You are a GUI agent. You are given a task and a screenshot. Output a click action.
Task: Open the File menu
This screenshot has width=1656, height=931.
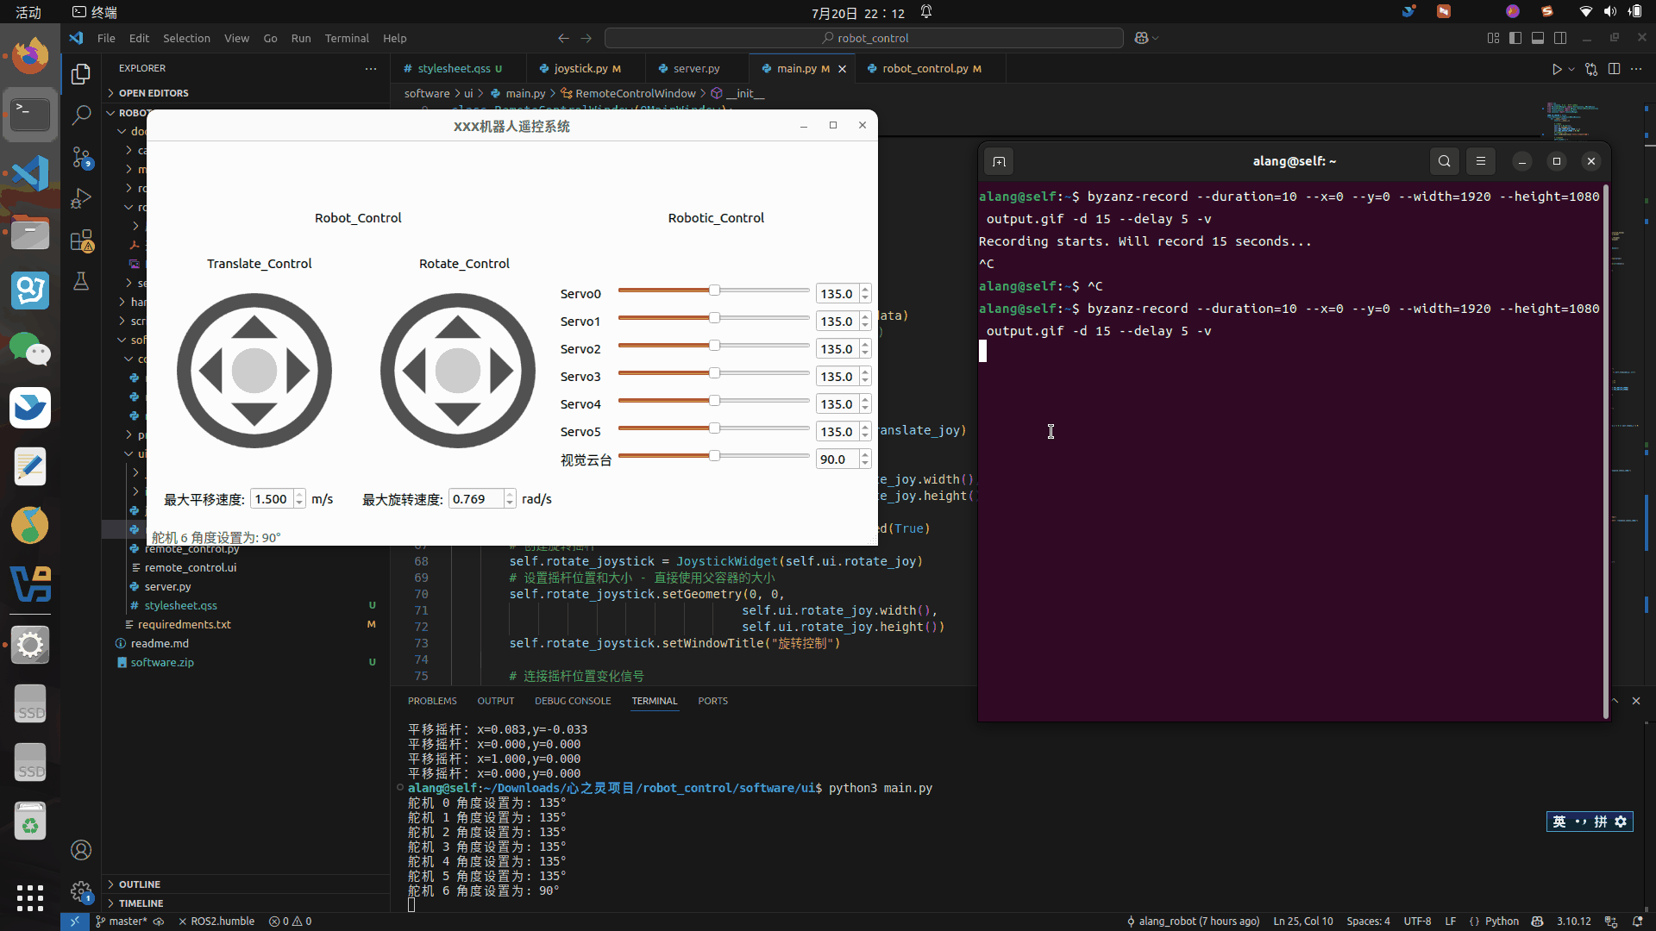point(106,38)
